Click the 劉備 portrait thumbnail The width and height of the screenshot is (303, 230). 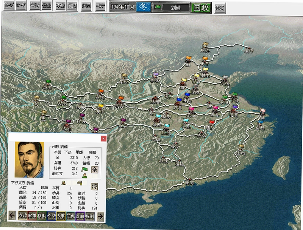[30, 160]
